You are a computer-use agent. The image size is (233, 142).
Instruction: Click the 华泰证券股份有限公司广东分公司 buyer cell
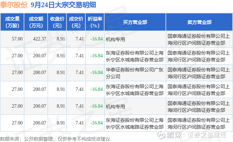[x=134, y=73]
